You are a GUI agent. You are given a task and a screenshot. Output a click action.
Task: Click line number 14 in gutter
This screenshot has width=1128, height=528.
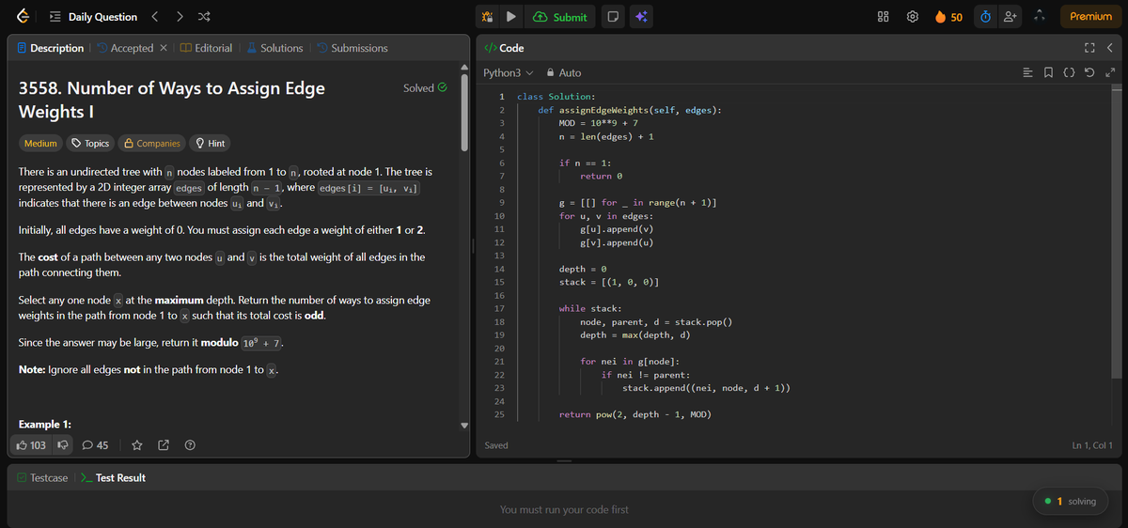tap(500, 270)
